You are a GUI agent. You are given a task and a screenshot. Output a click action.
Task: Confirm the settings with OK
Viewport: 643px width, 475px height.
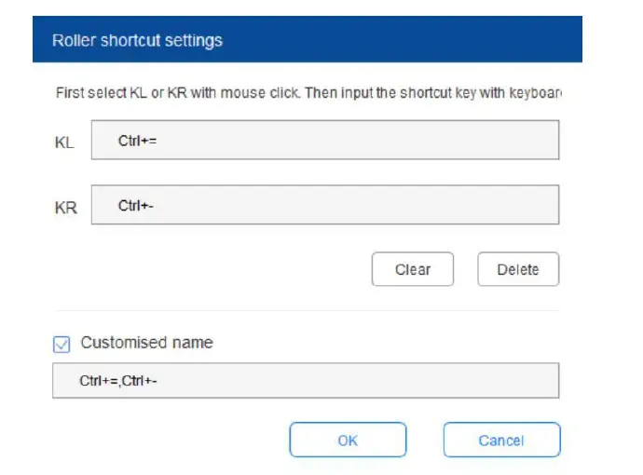[x=348, y=441]
